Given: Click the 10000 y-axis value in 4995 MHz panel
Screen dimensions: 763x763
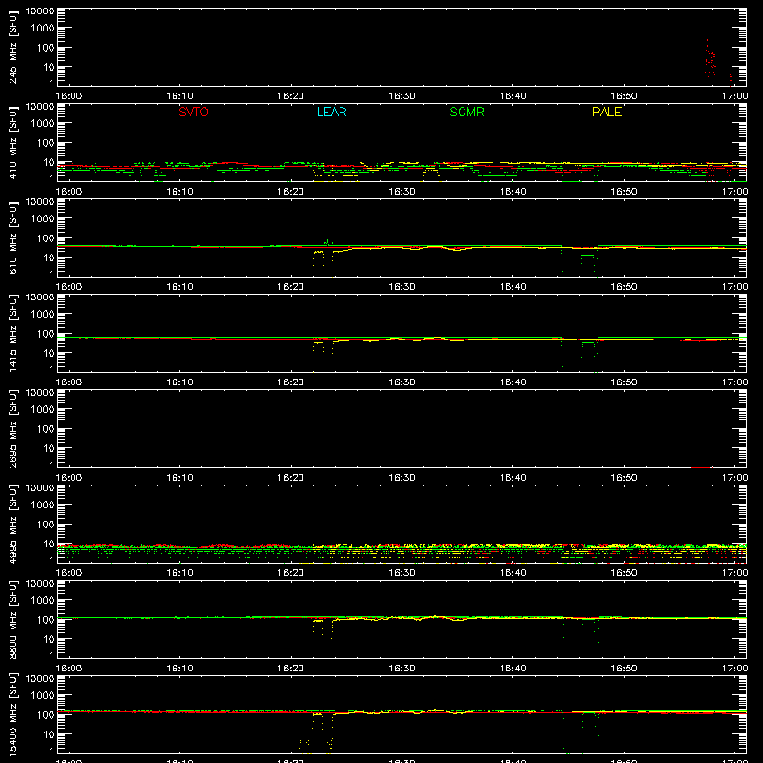Looking at the screenshot, I should [x=40, y=488].
